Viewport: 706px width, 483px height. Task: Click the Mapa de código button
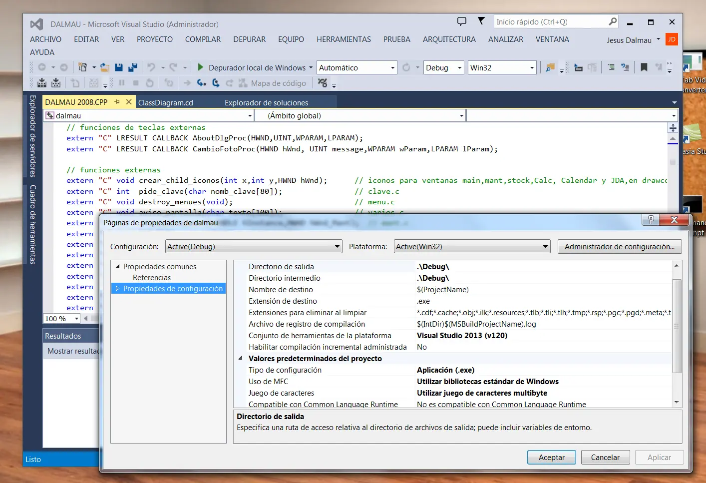272,83
